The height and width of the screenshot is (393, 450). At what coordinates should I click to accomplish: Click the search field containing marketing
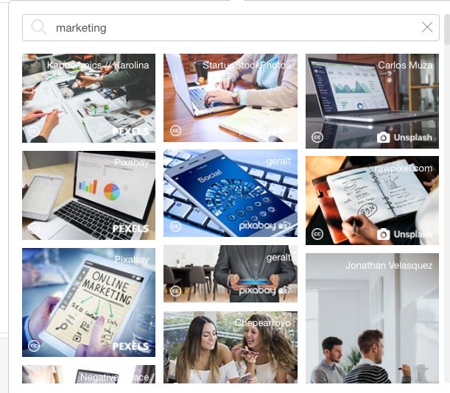coord(231,27)
